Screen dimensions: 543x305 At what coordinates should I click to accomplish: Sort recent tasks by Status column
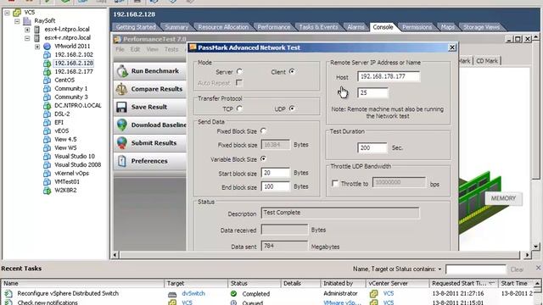point(255,283)
